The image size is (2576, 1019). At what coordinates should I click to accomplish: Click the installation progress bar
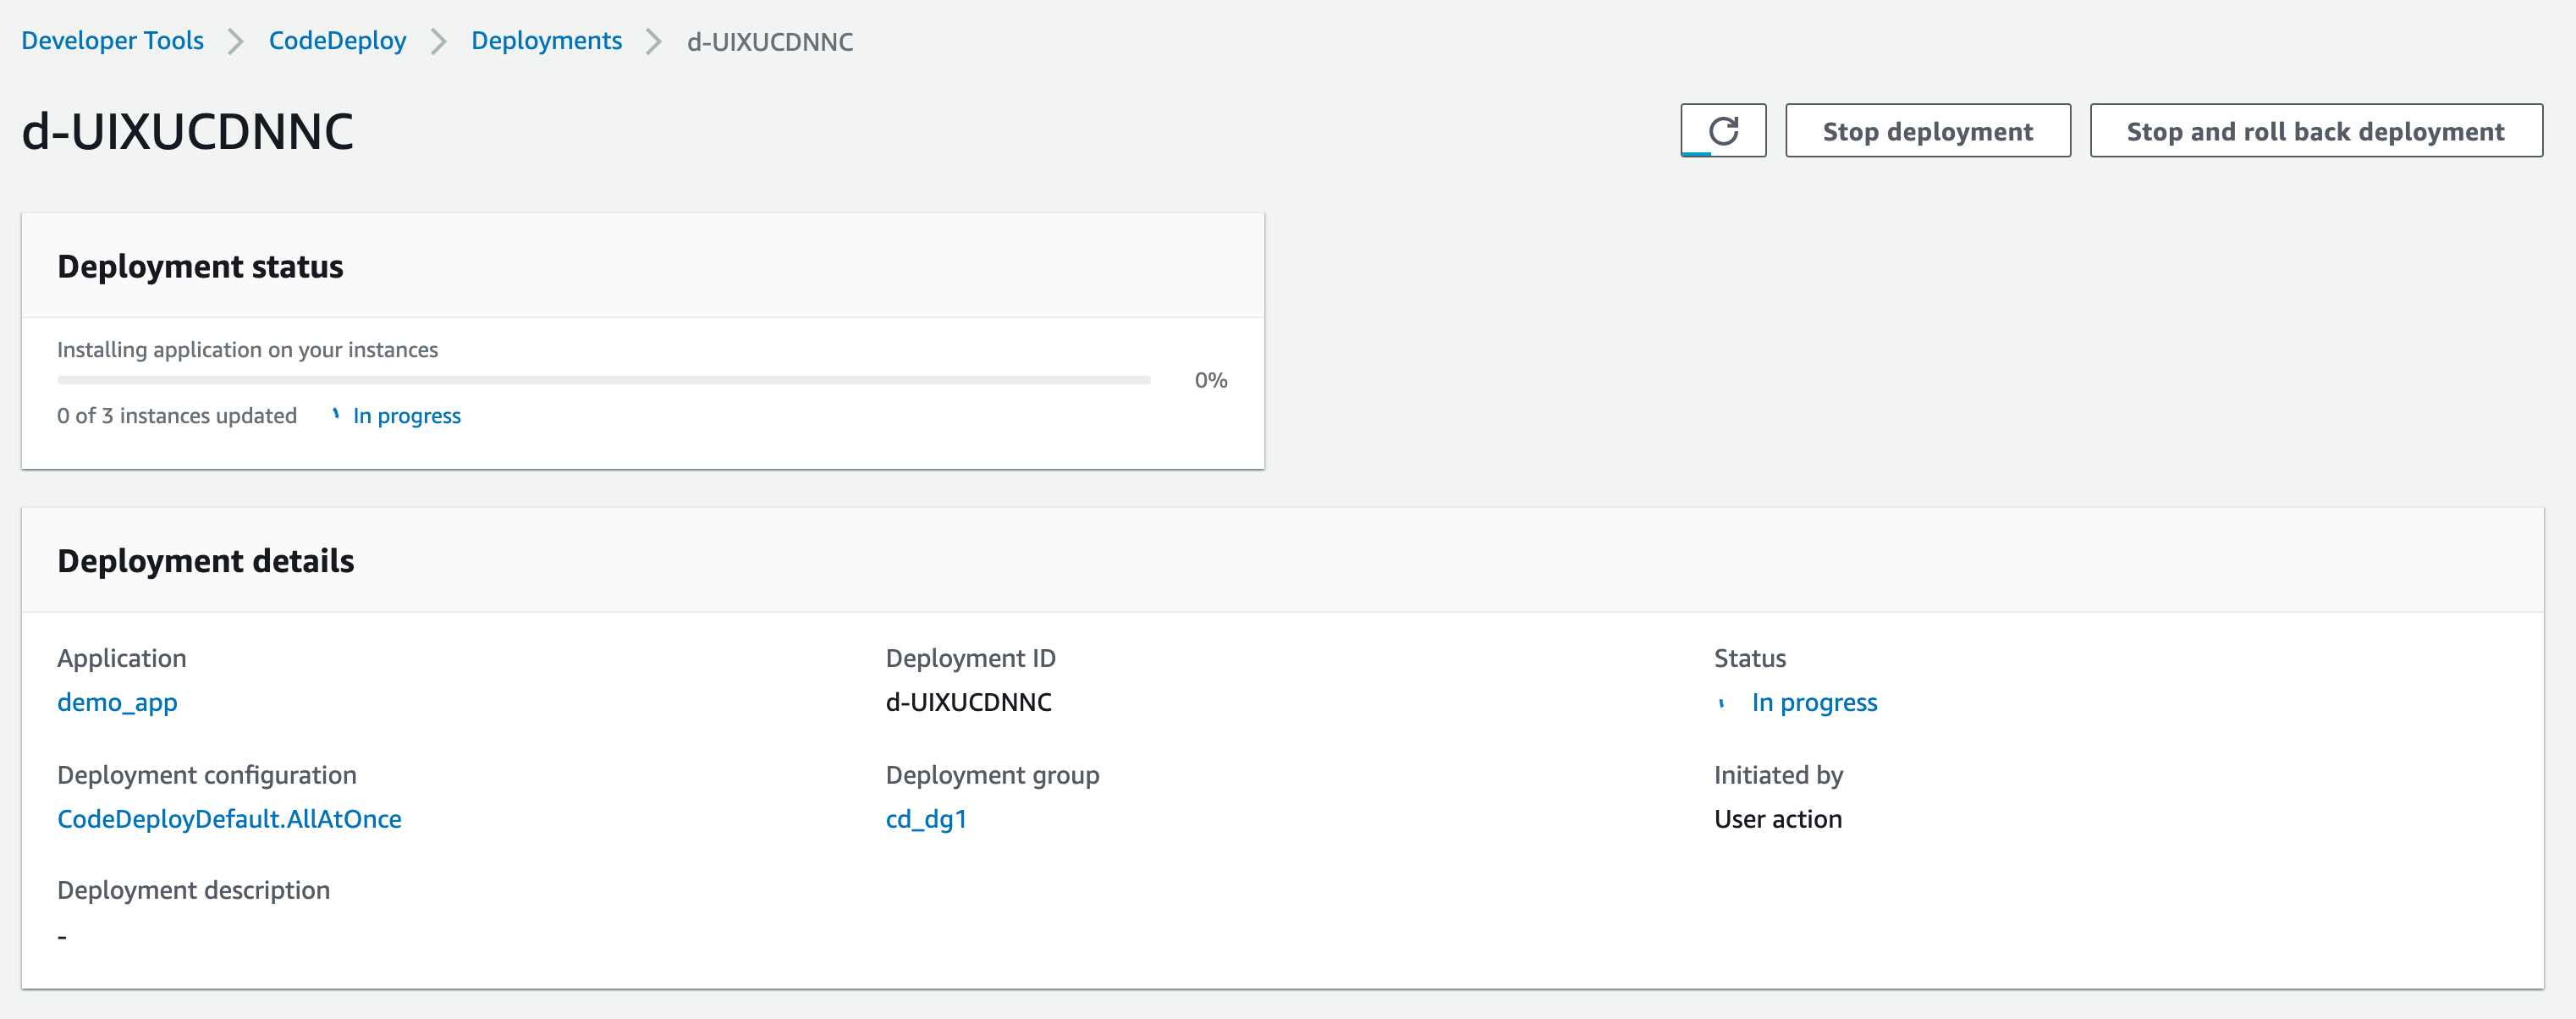pyautogui.click(x=603, y=380)
